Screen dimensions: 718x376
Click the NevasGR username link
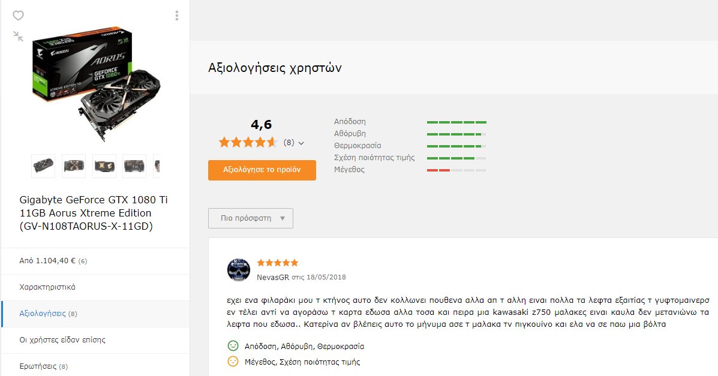point(273,277)
